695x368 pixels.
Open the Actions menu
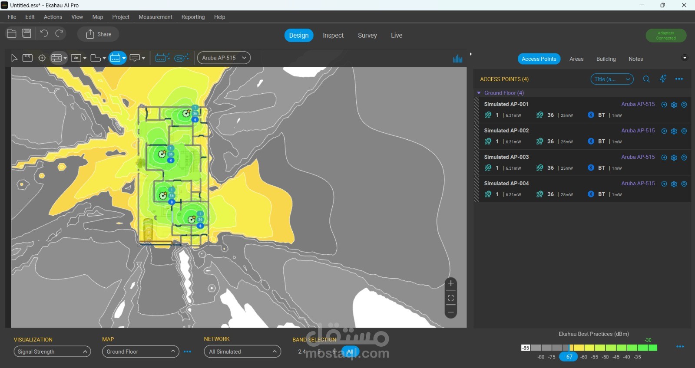[x=53, y=17]
